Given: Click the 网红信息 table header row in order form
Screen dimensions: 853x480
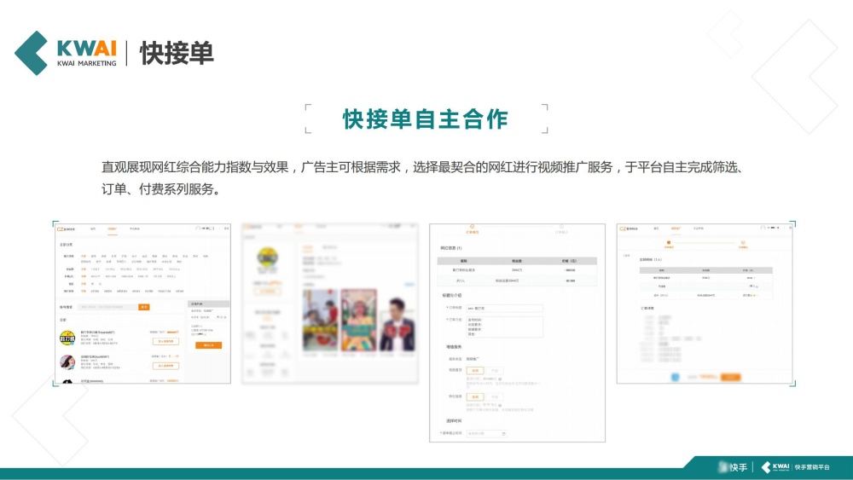Looking at the screenshot, I should point(517,261).
